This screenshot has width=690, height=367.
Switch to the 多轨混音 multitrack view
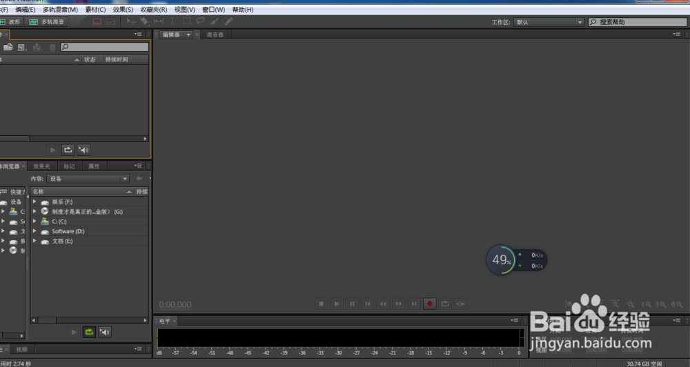coord(46,21)
